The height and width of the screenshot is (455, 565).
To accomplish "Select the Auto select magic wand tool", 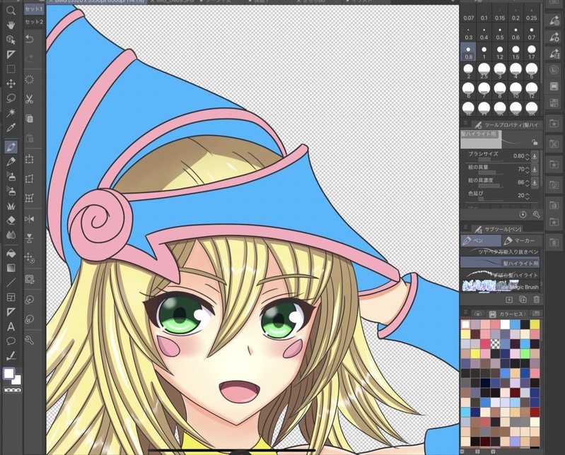I will [x=11, y=112].
